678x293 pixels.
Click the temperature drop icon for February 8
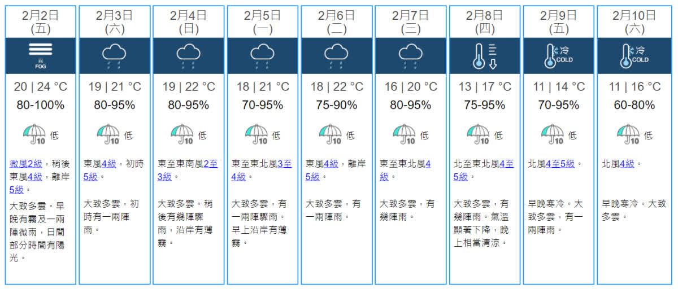tap(485, 55)
